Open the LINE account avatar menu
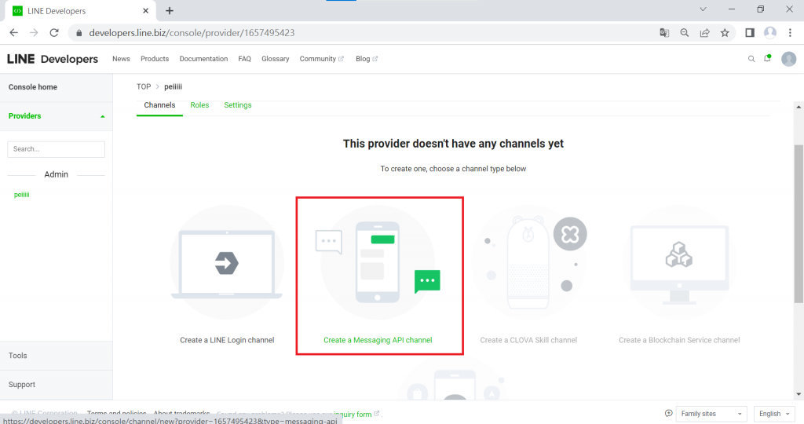 click(788, 59)
